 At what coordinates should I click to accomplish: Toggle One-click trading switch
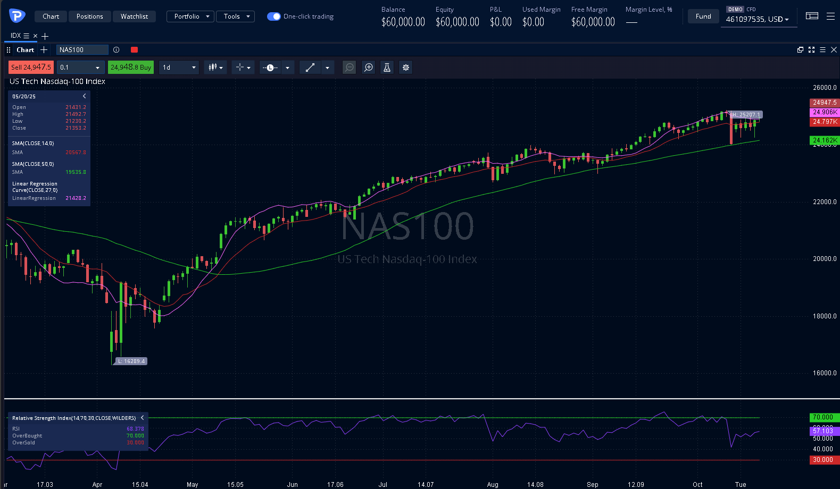coord(273,16)
